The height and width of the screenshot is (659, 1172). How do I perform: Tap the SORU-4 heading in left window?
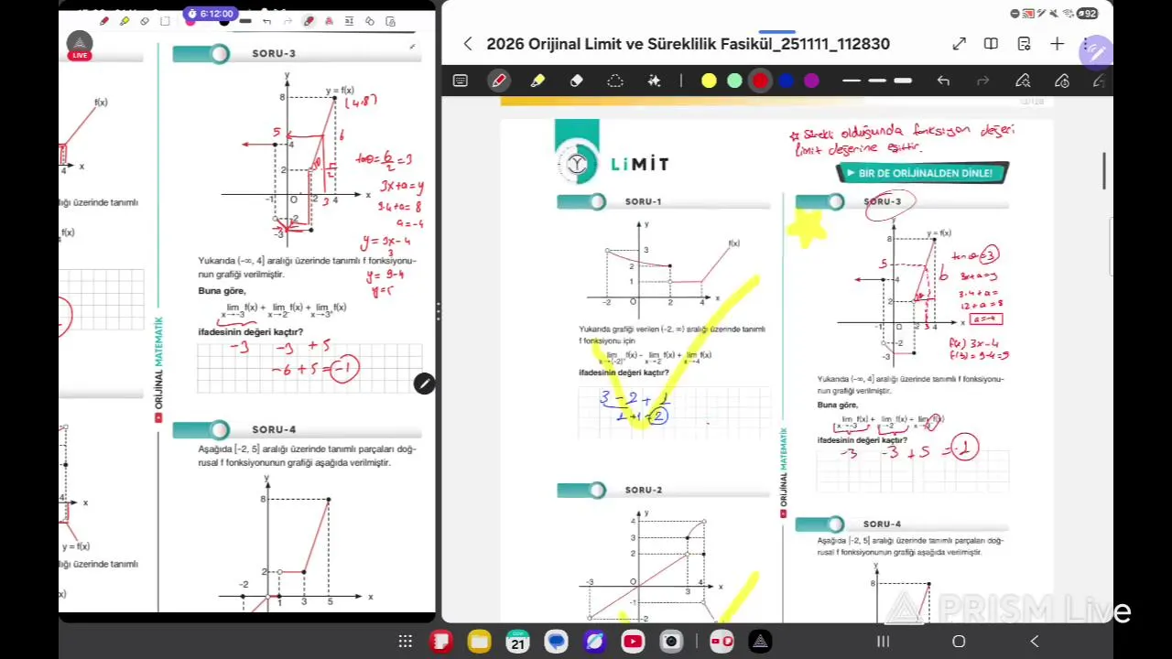tap(274, 430)
